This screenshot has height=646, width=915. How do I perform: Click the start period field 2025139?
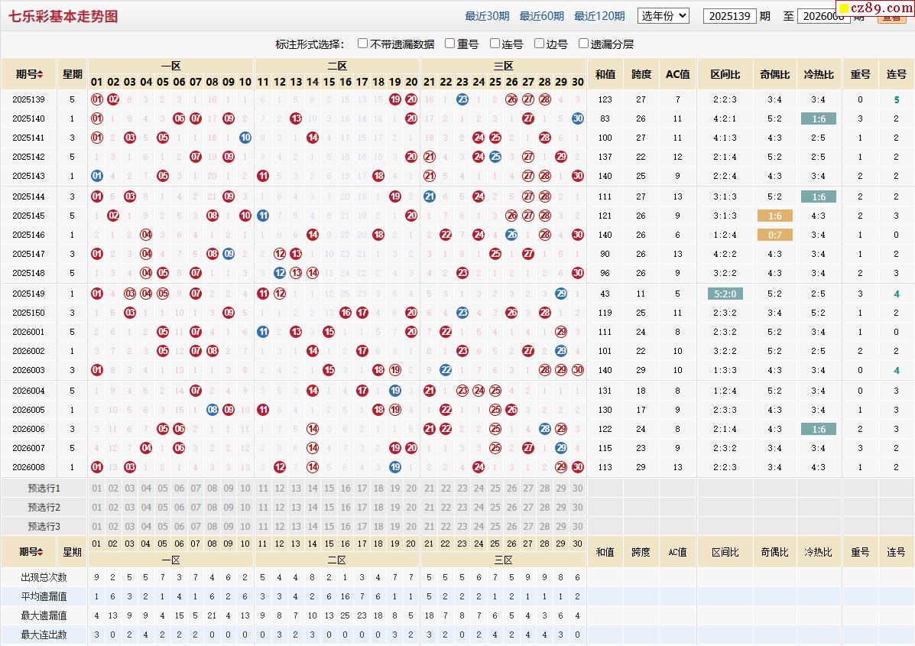point(729,16)
